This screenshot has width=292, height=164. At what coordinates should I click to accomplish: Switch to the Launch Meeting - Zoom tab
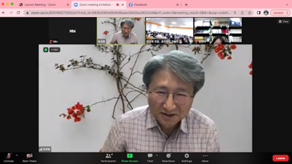click(x=40, y=5)
